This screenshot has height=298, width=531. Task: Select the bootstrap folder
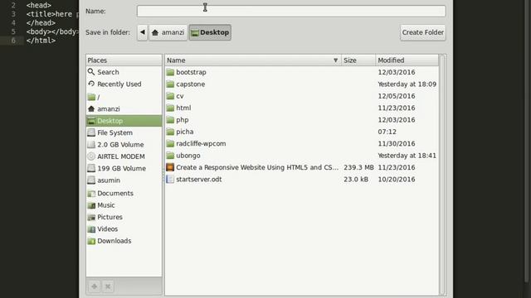pos(302,72)
